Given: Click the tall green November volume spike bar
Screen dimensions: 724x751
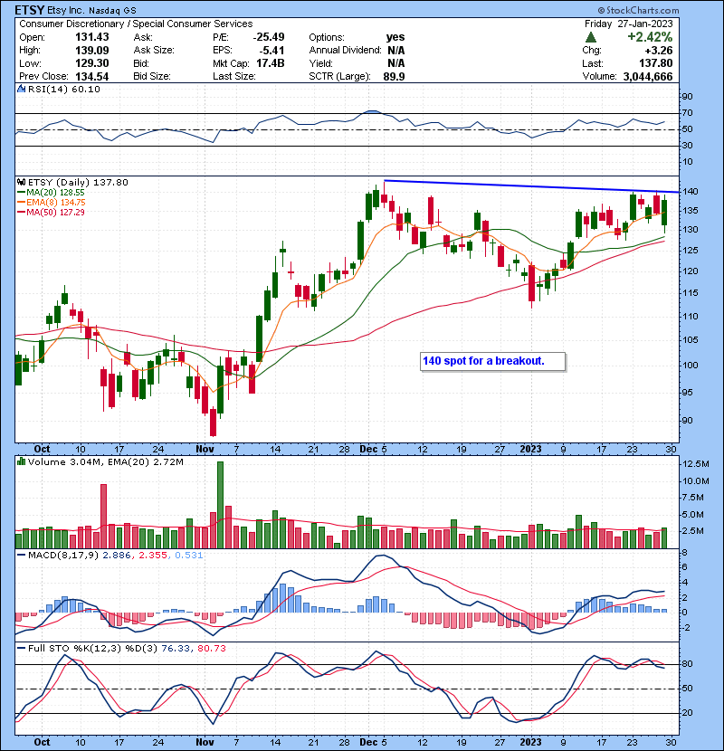Looking at the screenshot, I should click(x=221, y=505).
